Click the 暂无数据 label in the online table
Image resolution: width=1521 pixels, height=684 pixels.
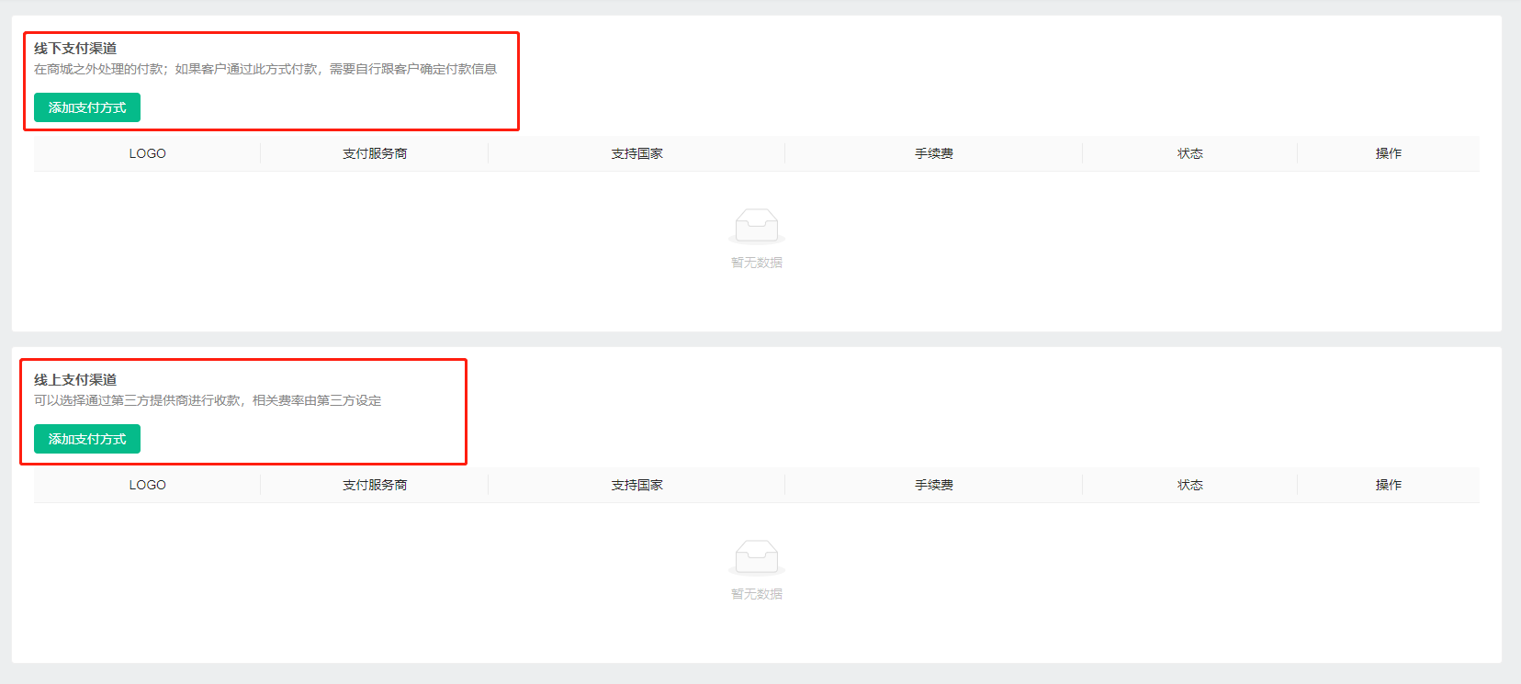tap(757, 594)
